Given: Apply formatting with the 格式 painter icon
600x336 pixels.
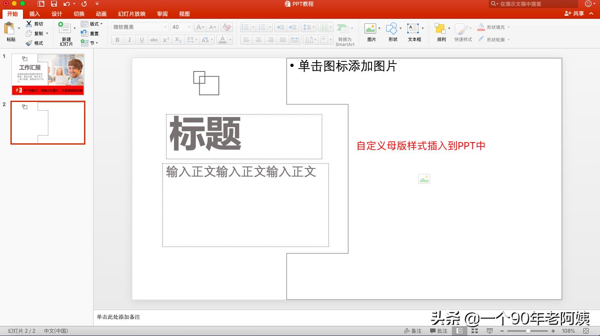Looking at the screenshot, I should pyautogui.click(x=29, y=42).
